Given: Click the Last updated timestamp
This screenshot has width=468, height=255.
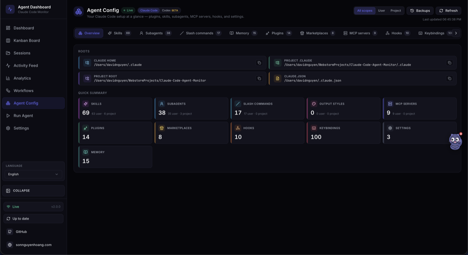Looking at the screenshot, I should click(x=442, y=19).
